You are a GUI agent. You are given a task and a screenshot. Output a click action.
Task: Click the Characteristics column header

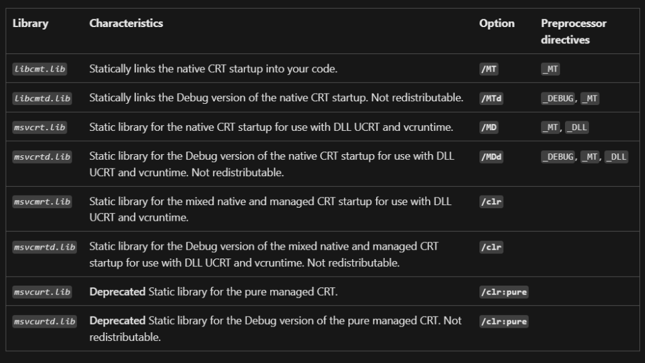coord(126,23)
